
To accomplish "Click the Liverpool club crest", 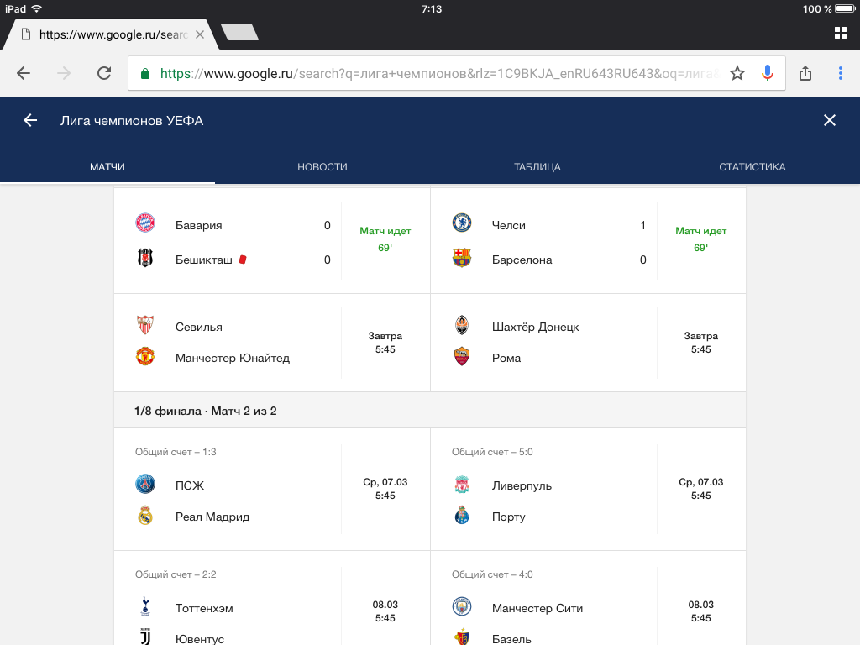I will point(462,485).
